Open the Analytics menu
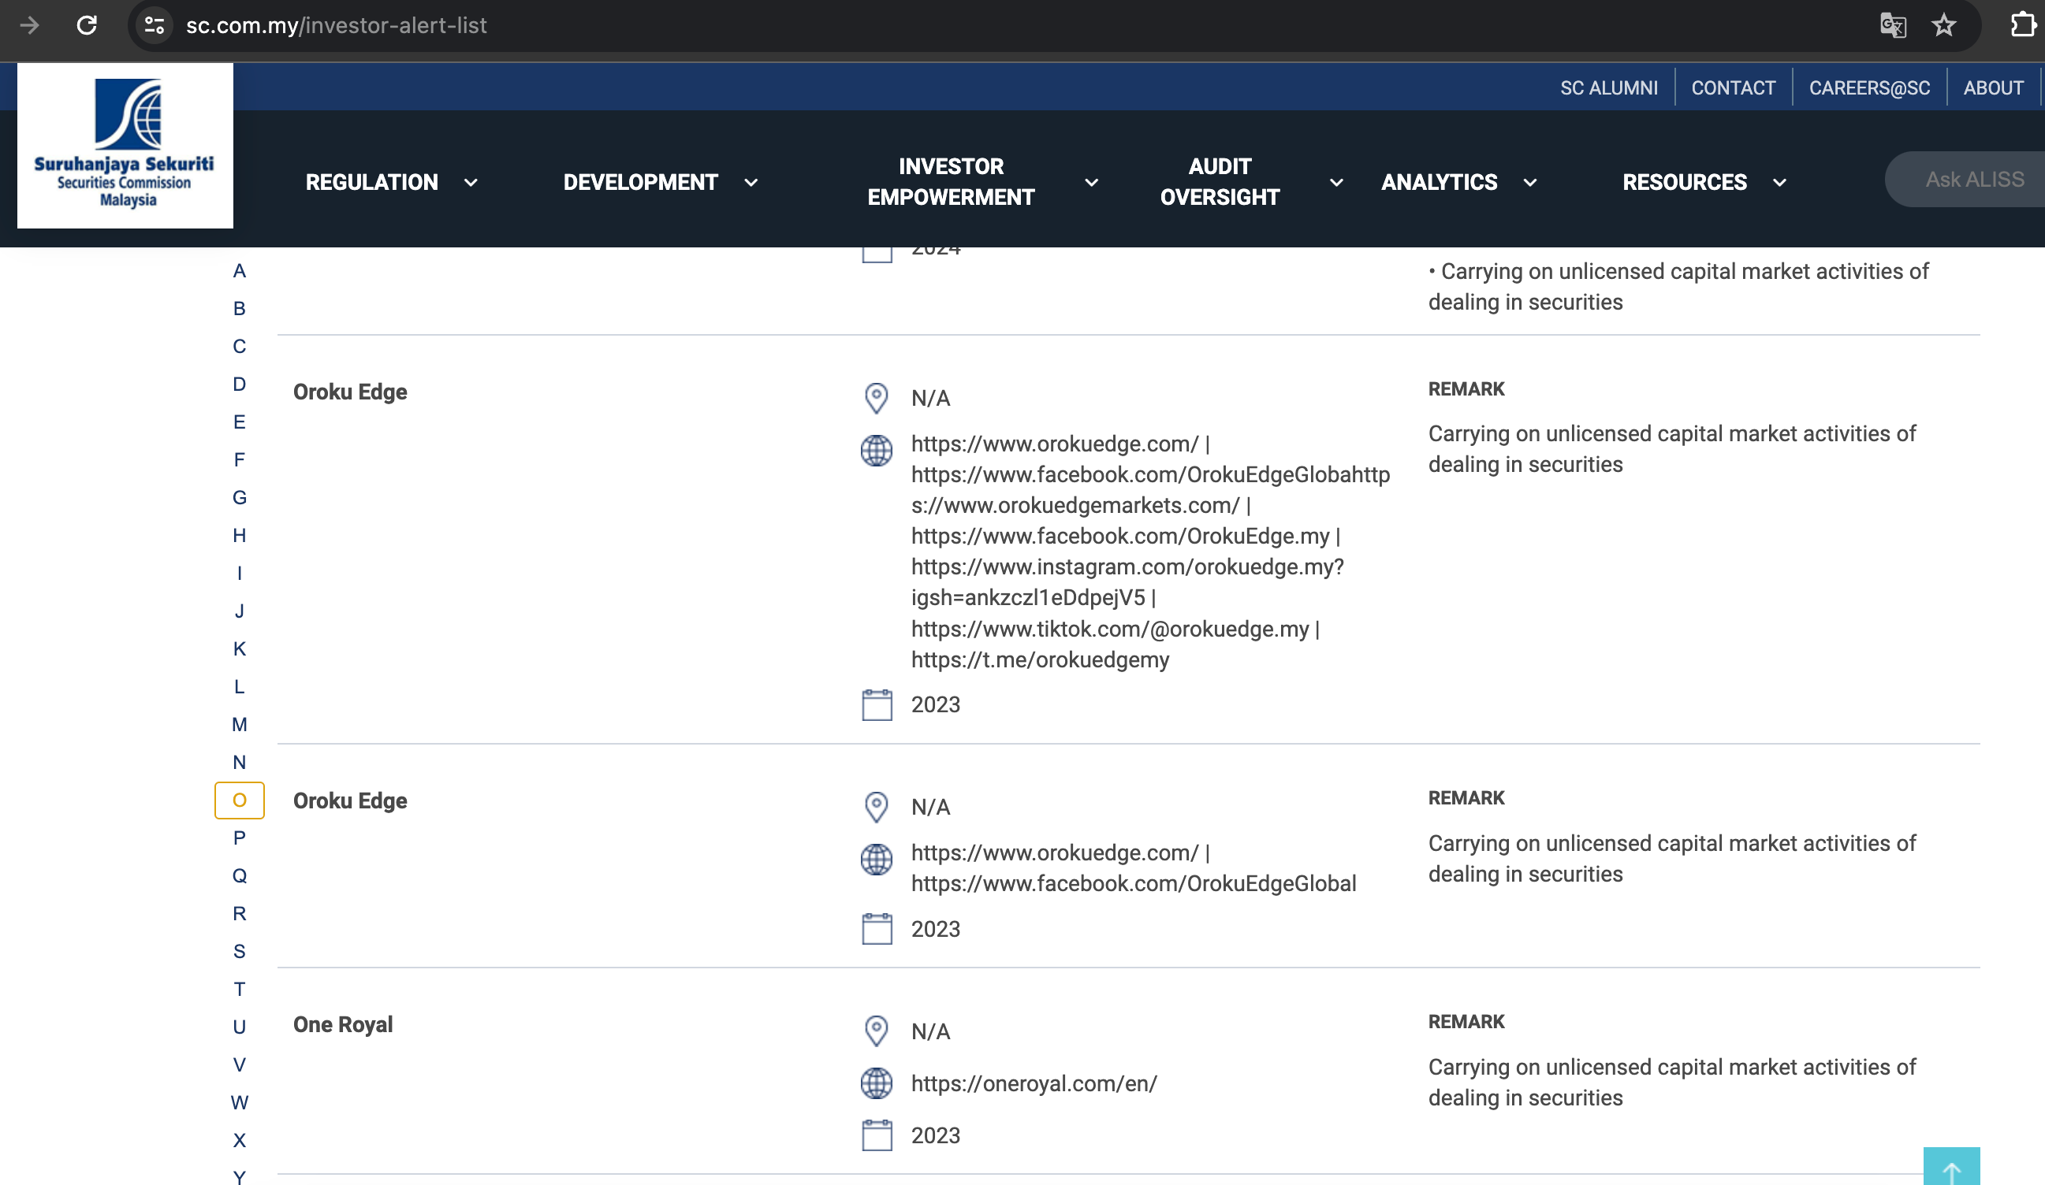This screenshot has height=1185, width=2045. click(x=1439, y=183)
